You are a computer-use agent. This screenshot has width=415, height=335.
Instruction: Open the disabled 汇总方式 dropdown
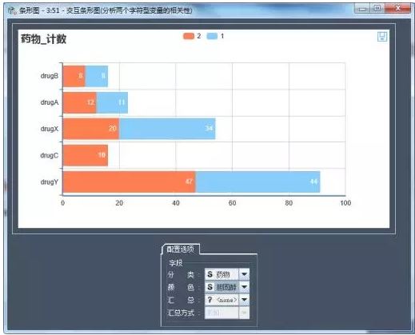(244, 313)
